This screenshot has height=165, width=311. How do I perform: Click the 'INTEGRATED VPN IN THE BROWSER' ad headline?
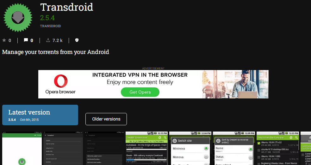pos(140,75)
